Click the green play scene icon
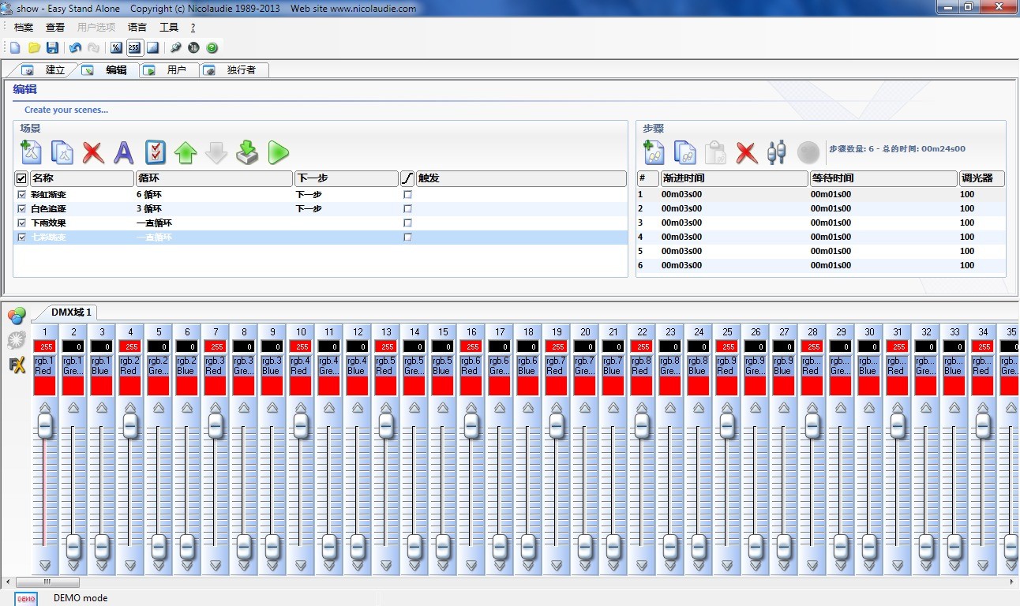This screenshot has height=606, width=1020. (278, 151)
